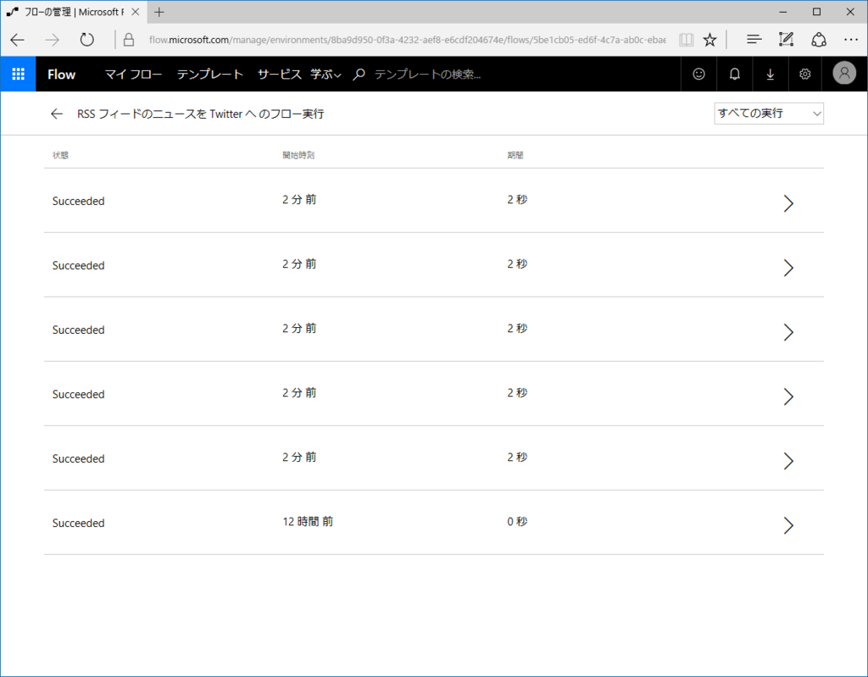Go back using the flow title arrow
The height and width of the screenshot is (677, 868).
(x=56, y=113)
